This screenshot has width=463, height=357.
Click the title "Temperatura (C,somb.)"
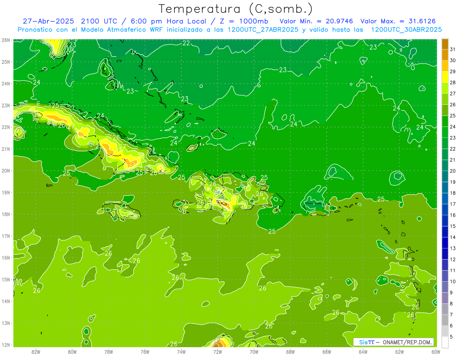(x=236, y=8)
